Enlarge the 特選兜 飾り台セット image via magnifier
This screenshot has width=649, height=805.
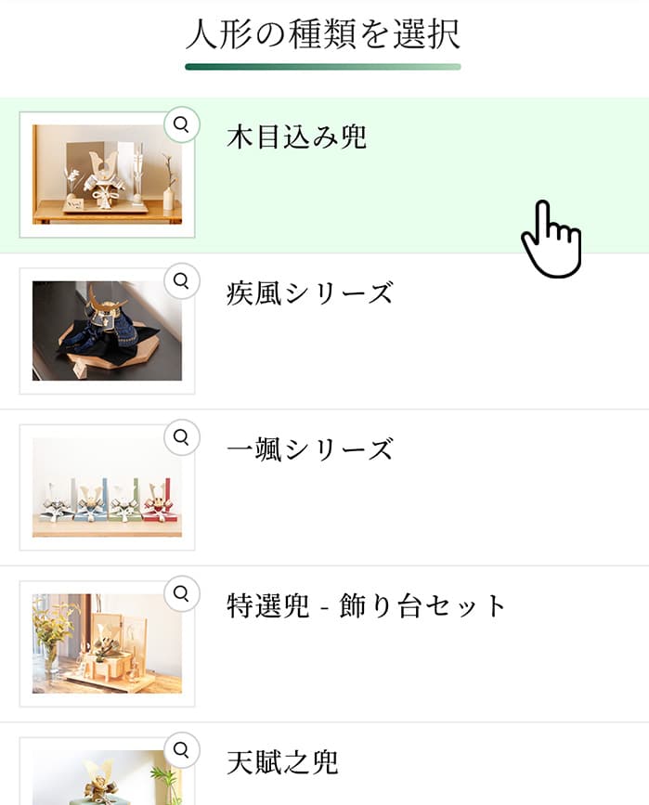[181, 592]
